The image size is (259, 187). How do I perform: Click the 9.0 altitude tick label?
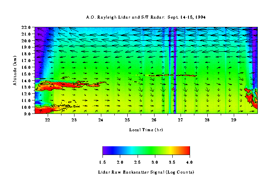[x=28, y=113]
